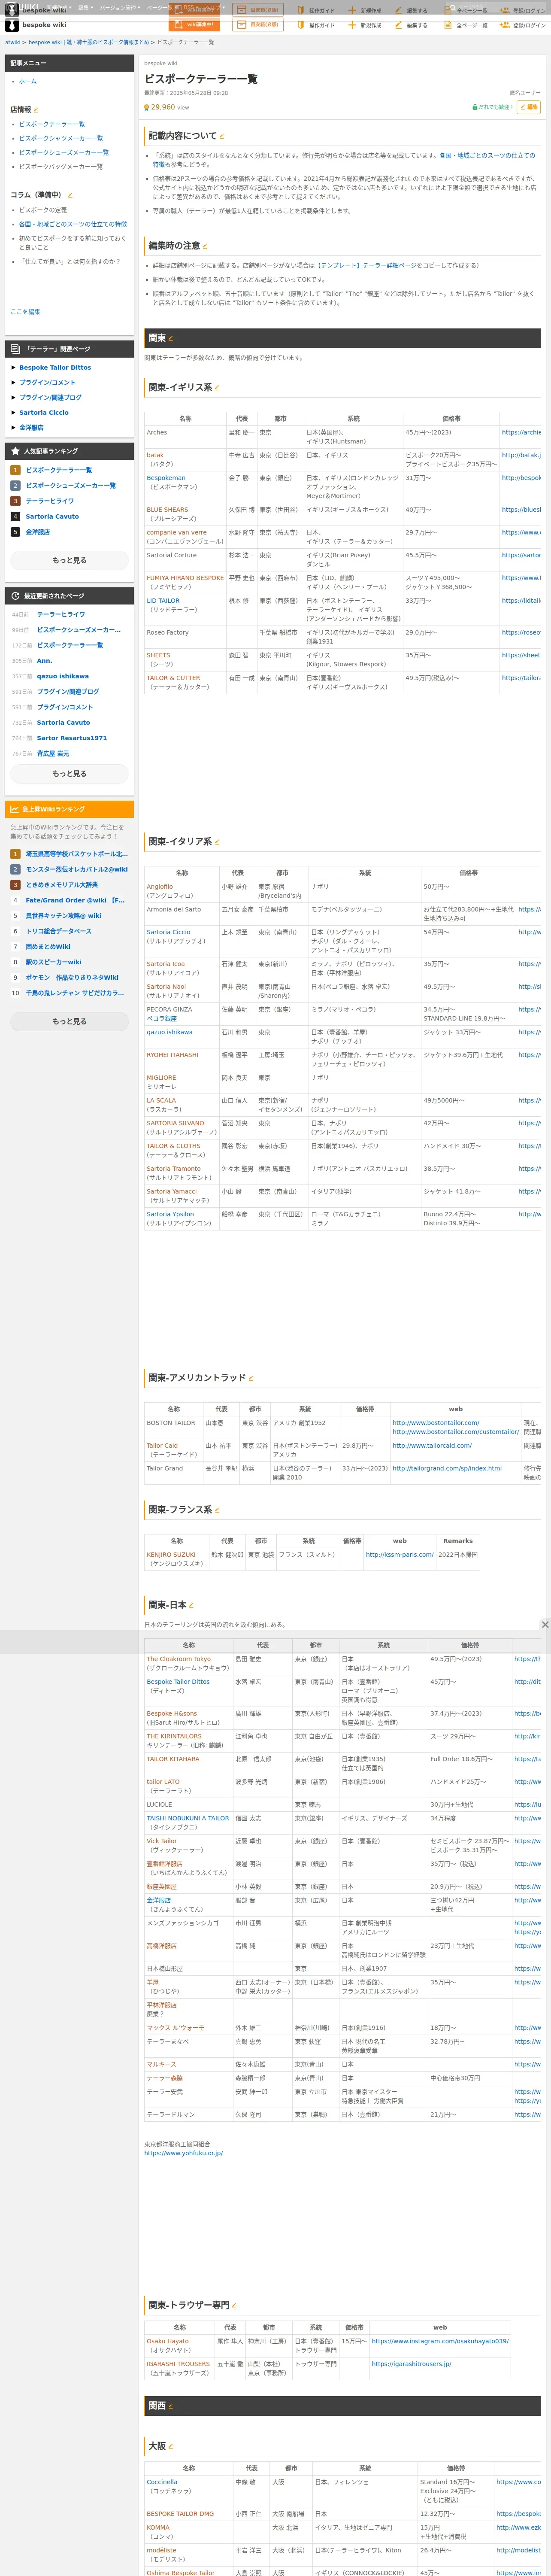
Task: Open Osaku Hayato Instagram URL
Action: click(440, 2341)
